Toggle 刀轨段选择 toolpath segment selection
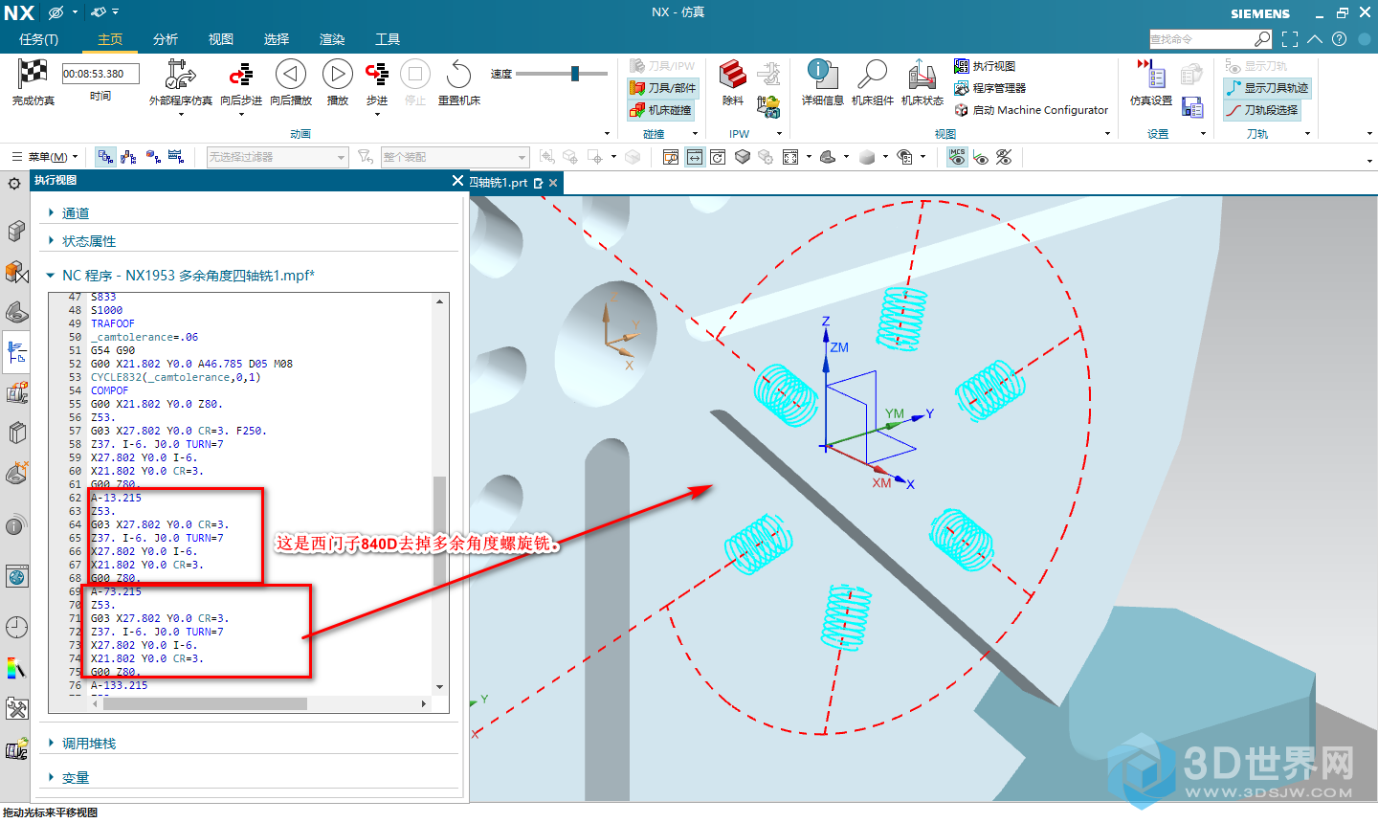1378x823 pixels. coord(1262,110)
